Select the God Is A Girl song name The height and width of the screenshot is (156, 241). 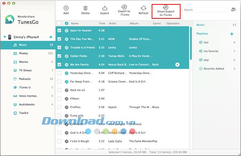[x=78, y=132]
